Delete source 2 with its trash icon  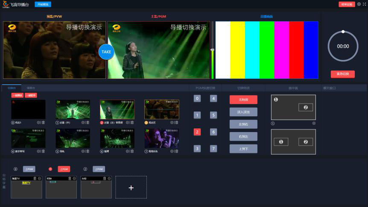coord(132,123)
